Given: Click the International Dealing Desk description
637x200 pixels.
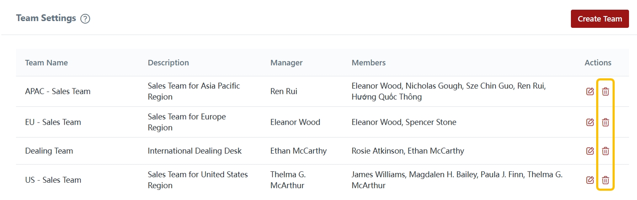Looking at the screenshot, I should point(195,151).
